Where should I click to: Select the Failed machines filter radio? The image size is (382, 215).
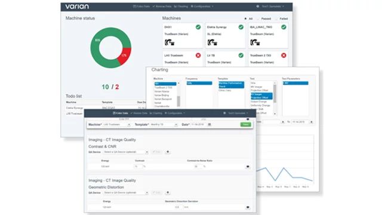(276, 19)
